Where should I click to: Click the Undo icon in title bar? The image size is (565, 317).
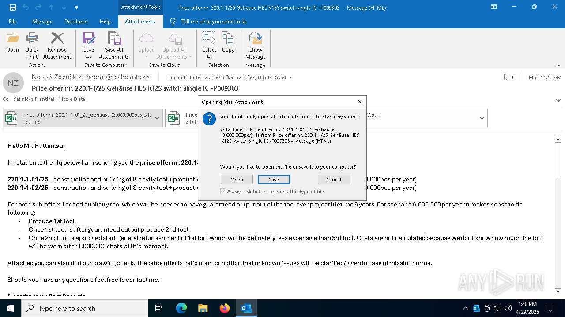26,7
